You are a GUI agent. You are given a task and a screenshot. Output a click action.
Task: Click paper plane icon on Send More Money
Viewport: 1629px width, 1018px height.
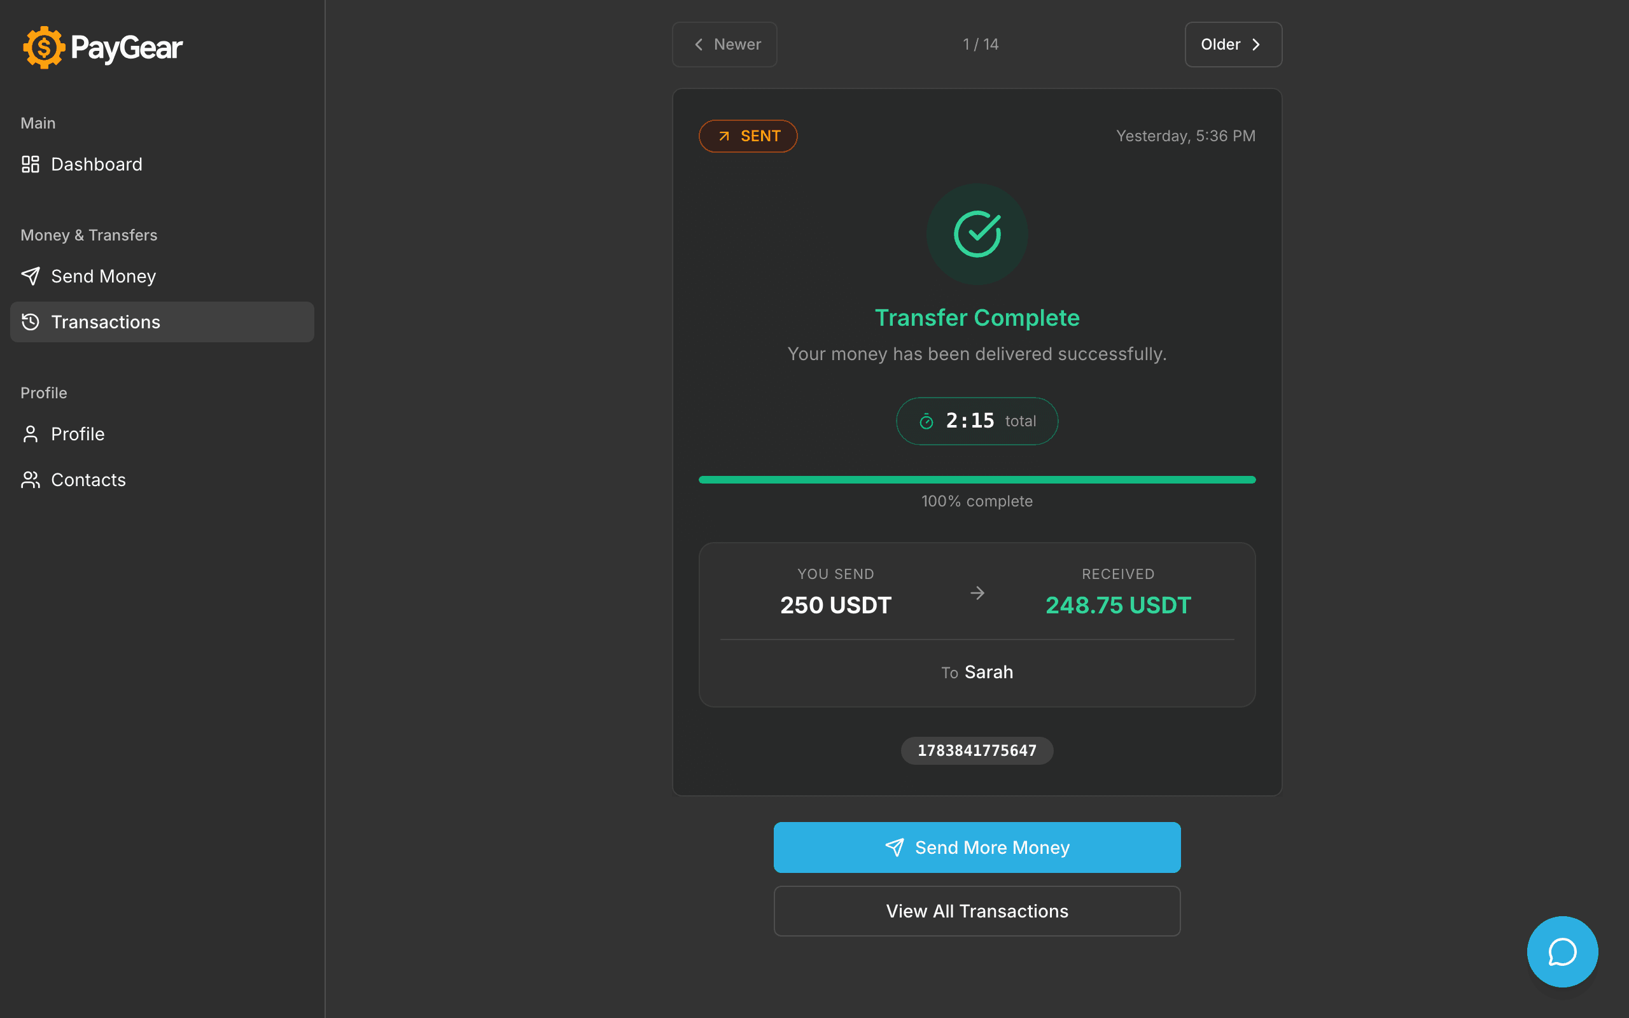pyautogui.click(x=895, y=847)
